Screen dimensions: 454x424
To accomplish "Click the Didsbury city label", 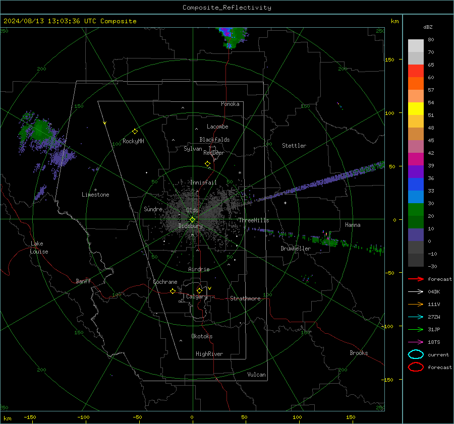I will [x=190, y=226].
